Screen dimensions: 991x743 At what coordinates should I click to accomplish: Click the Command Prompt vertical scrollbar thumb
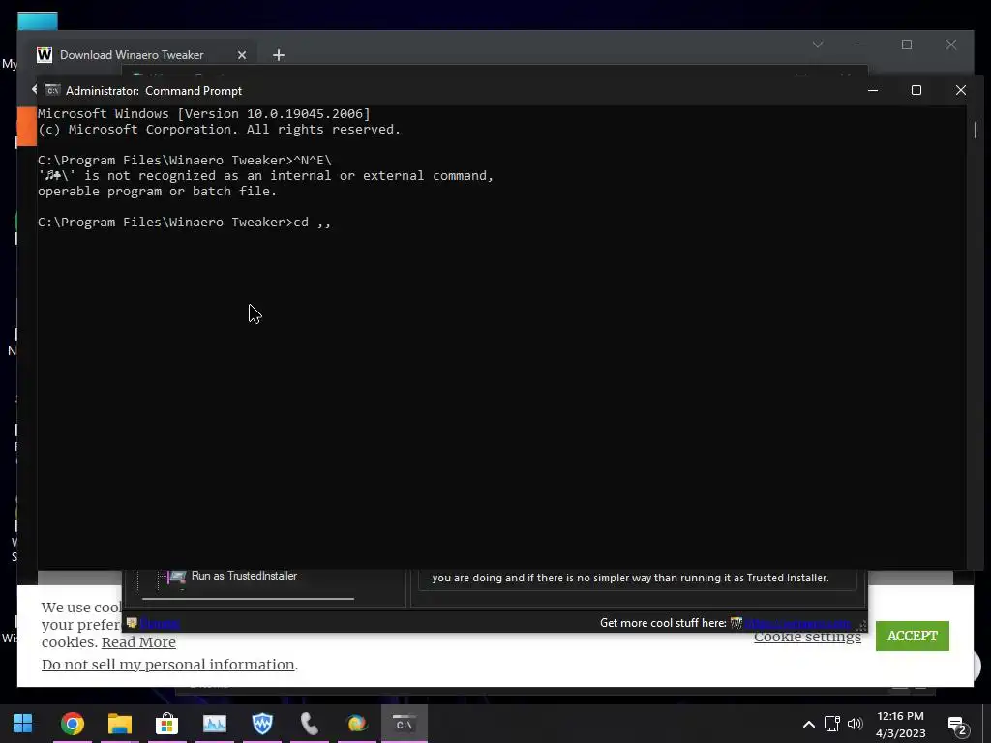[x=976, y=130]
